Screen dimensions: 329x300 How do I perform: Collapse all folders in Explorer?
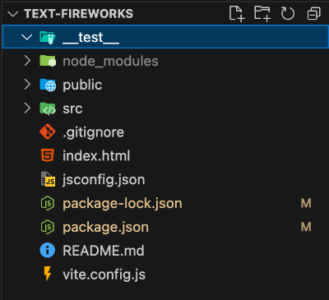point(313,14)
